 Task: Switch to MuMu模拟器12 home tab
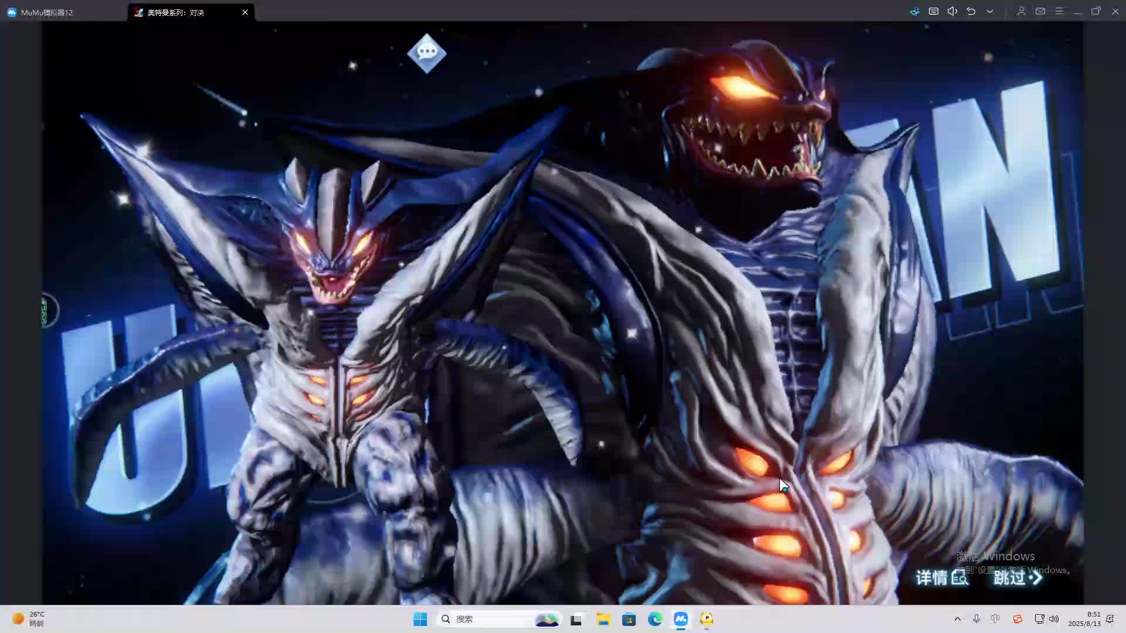coord(47,12)
